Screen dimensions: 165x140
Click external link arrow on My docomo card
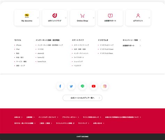point(38,18)
